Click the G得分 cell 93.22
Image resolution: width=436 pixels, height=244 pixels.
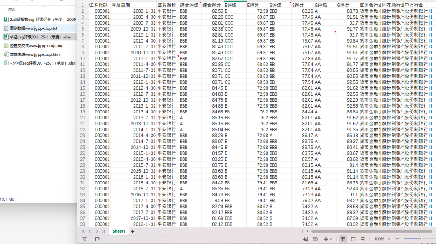347,201
